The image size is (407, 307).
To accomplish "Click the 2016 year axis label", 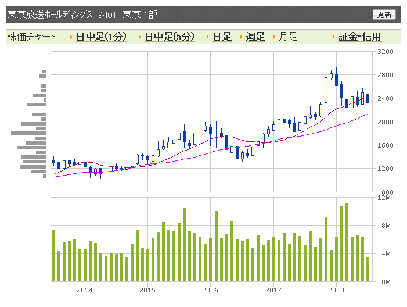I will click(210, 290).
